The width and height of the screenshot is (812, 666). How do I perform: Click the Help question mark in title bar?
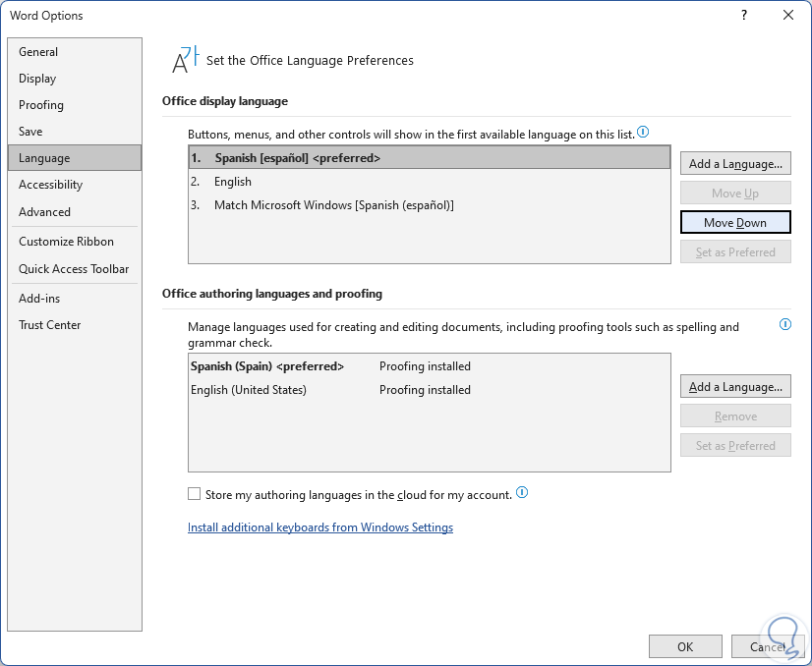click(x=744, y=15)
